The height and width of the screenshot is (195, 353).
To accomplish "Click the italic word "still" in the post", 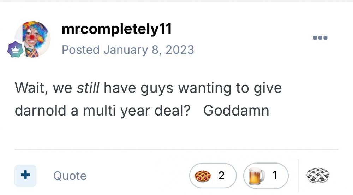I will coord(88,88).
